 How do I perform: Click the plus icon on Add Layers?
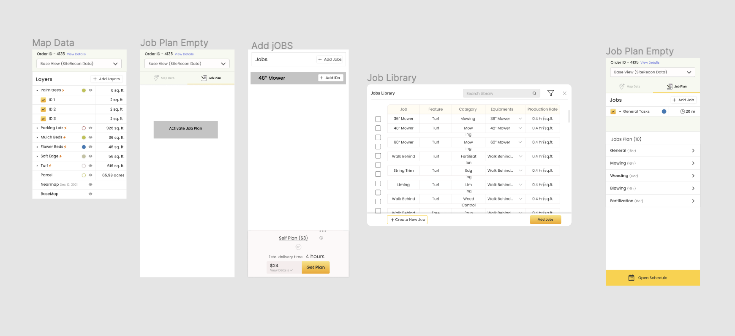(x=95, y=79)
